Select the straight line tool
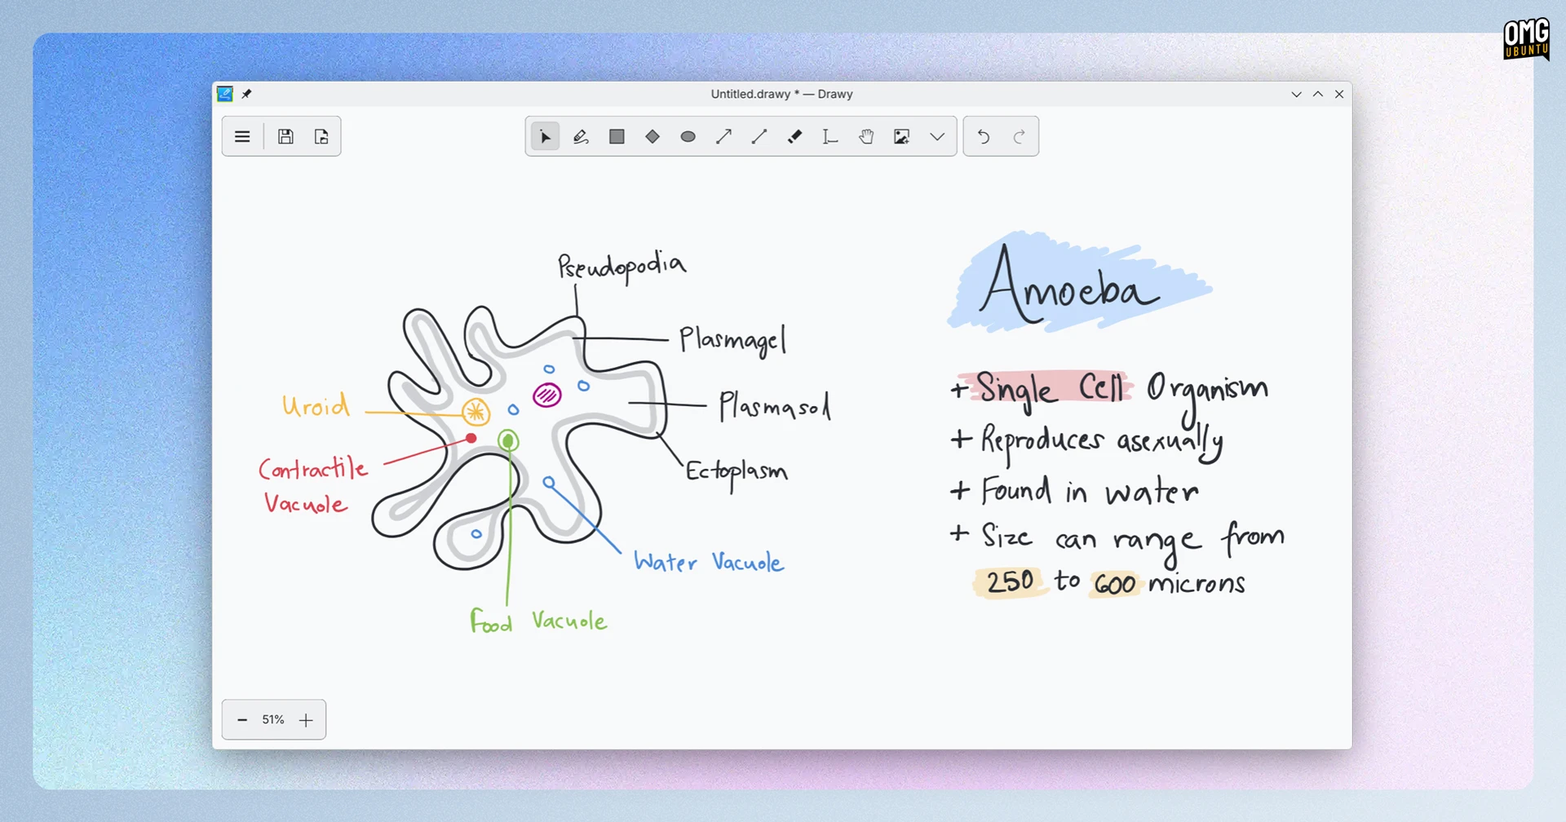 759,137
